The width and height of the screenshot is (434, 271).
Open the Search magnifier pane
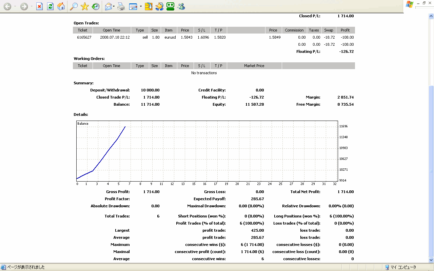coord(74,6)
